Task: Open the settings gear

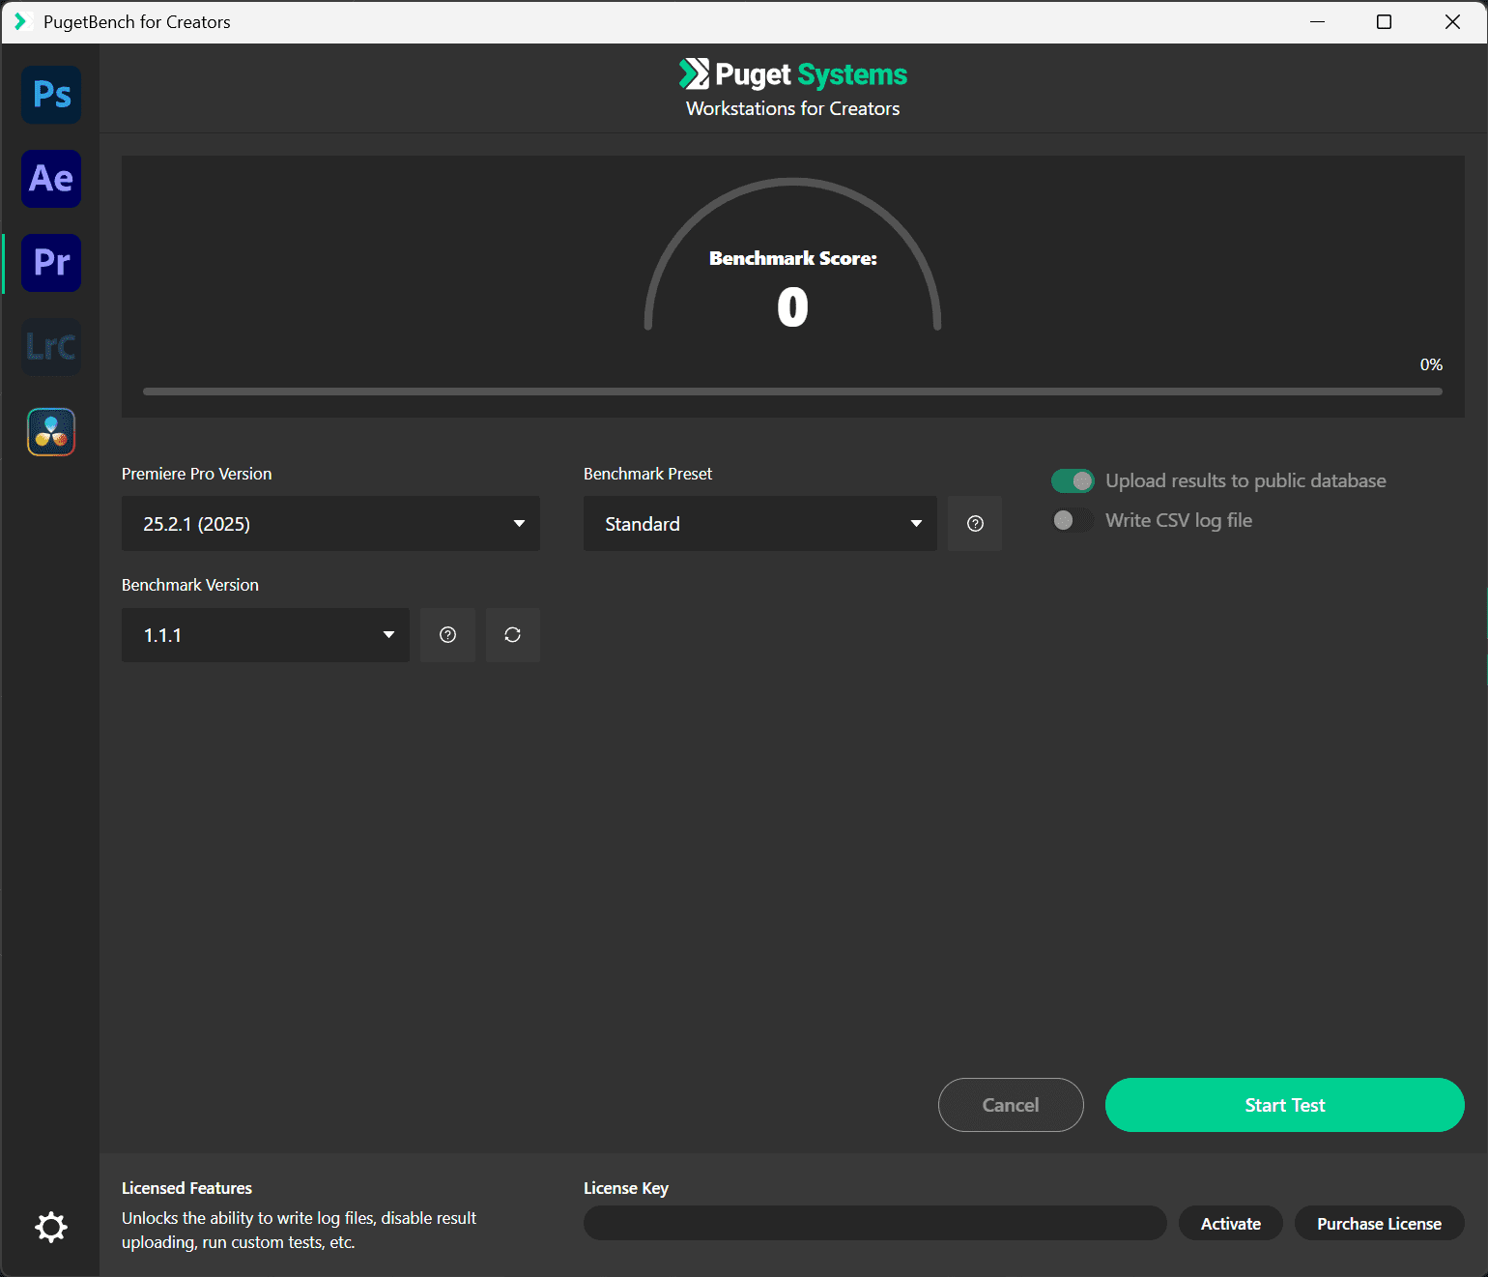Action: tap(50, 1227)
